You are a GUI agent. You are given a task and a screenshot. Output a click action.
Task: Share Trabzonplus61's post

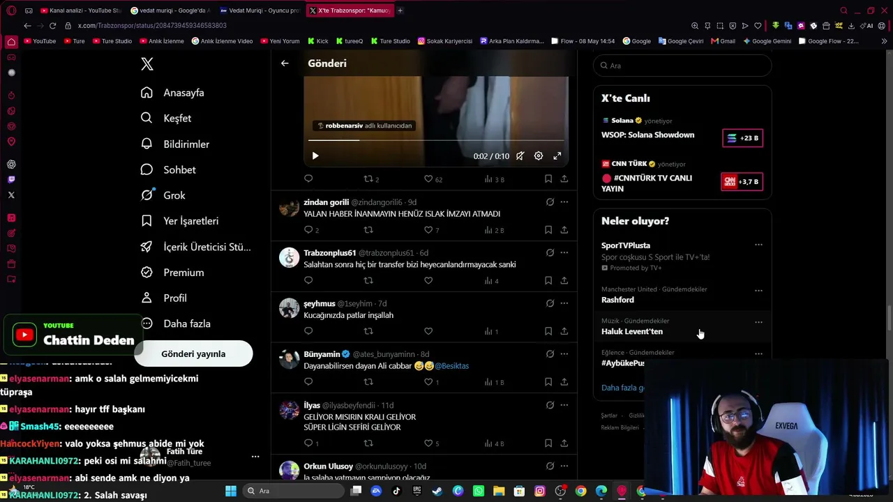coord(564,280)
